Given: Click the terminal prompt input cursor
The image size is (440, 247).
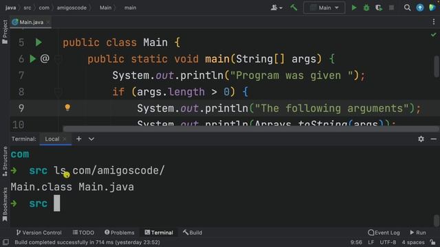Looking at the screenshot, I should tap(57, 203).
